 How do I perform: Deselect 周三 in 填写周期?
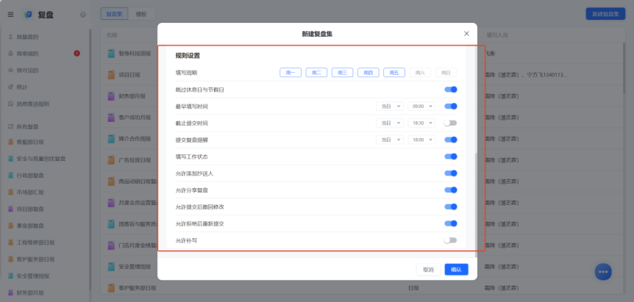point(343,73)
